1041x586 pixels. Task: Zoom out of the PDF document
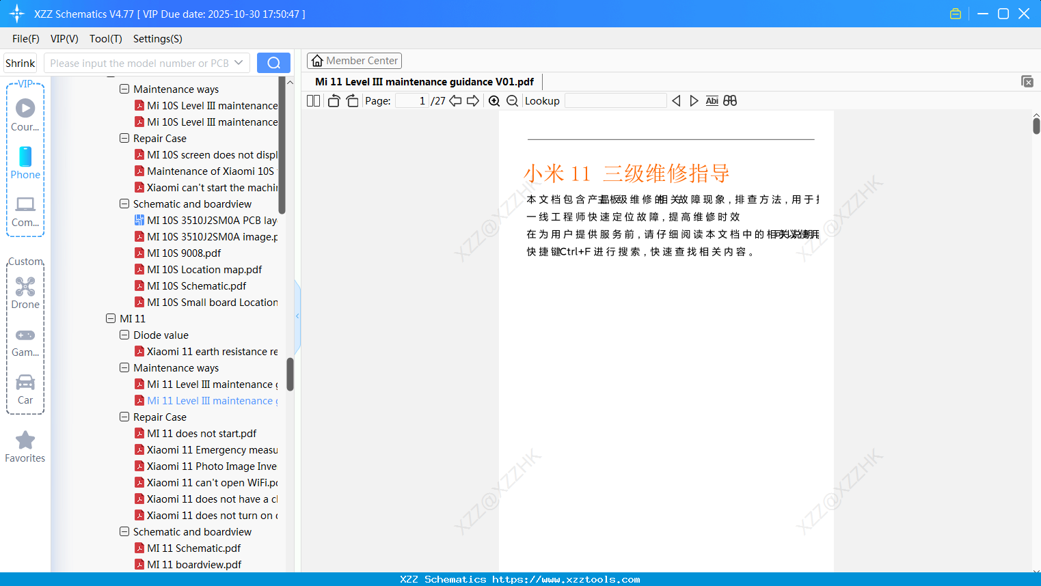512,100
